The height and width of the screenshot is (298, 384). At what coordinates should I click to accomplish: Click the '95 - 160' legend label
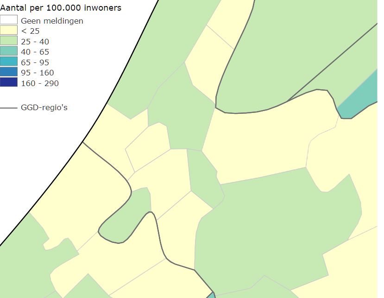pos(38,73)
